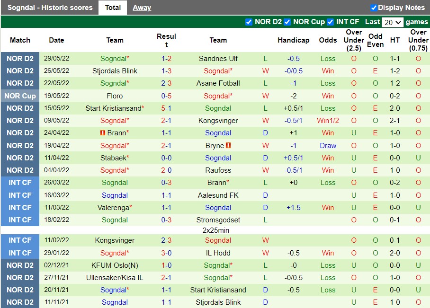Click the IL Hodd team link
430x308 pixels.
218,253
